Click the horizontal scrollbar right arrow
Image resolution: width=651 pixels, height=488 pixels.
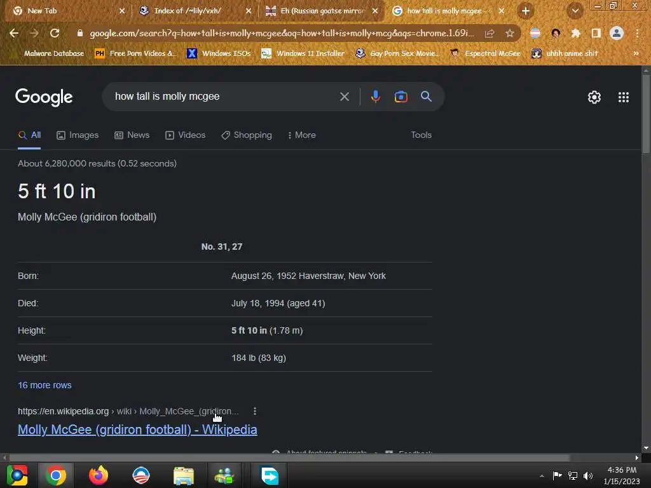637,457
